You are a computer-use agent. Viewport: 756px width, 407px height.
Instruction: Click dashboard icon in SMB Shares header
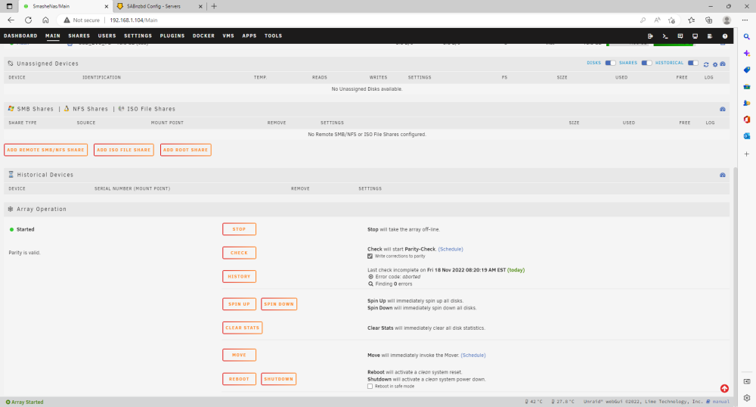click(x=723, y=109)
